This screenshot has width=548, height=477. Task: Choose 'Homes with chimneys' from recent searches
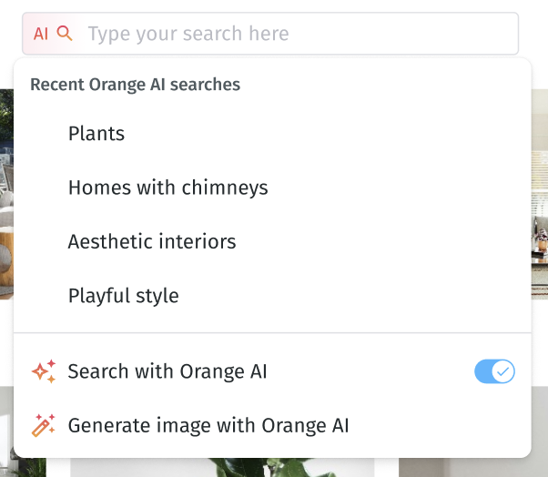167,188
